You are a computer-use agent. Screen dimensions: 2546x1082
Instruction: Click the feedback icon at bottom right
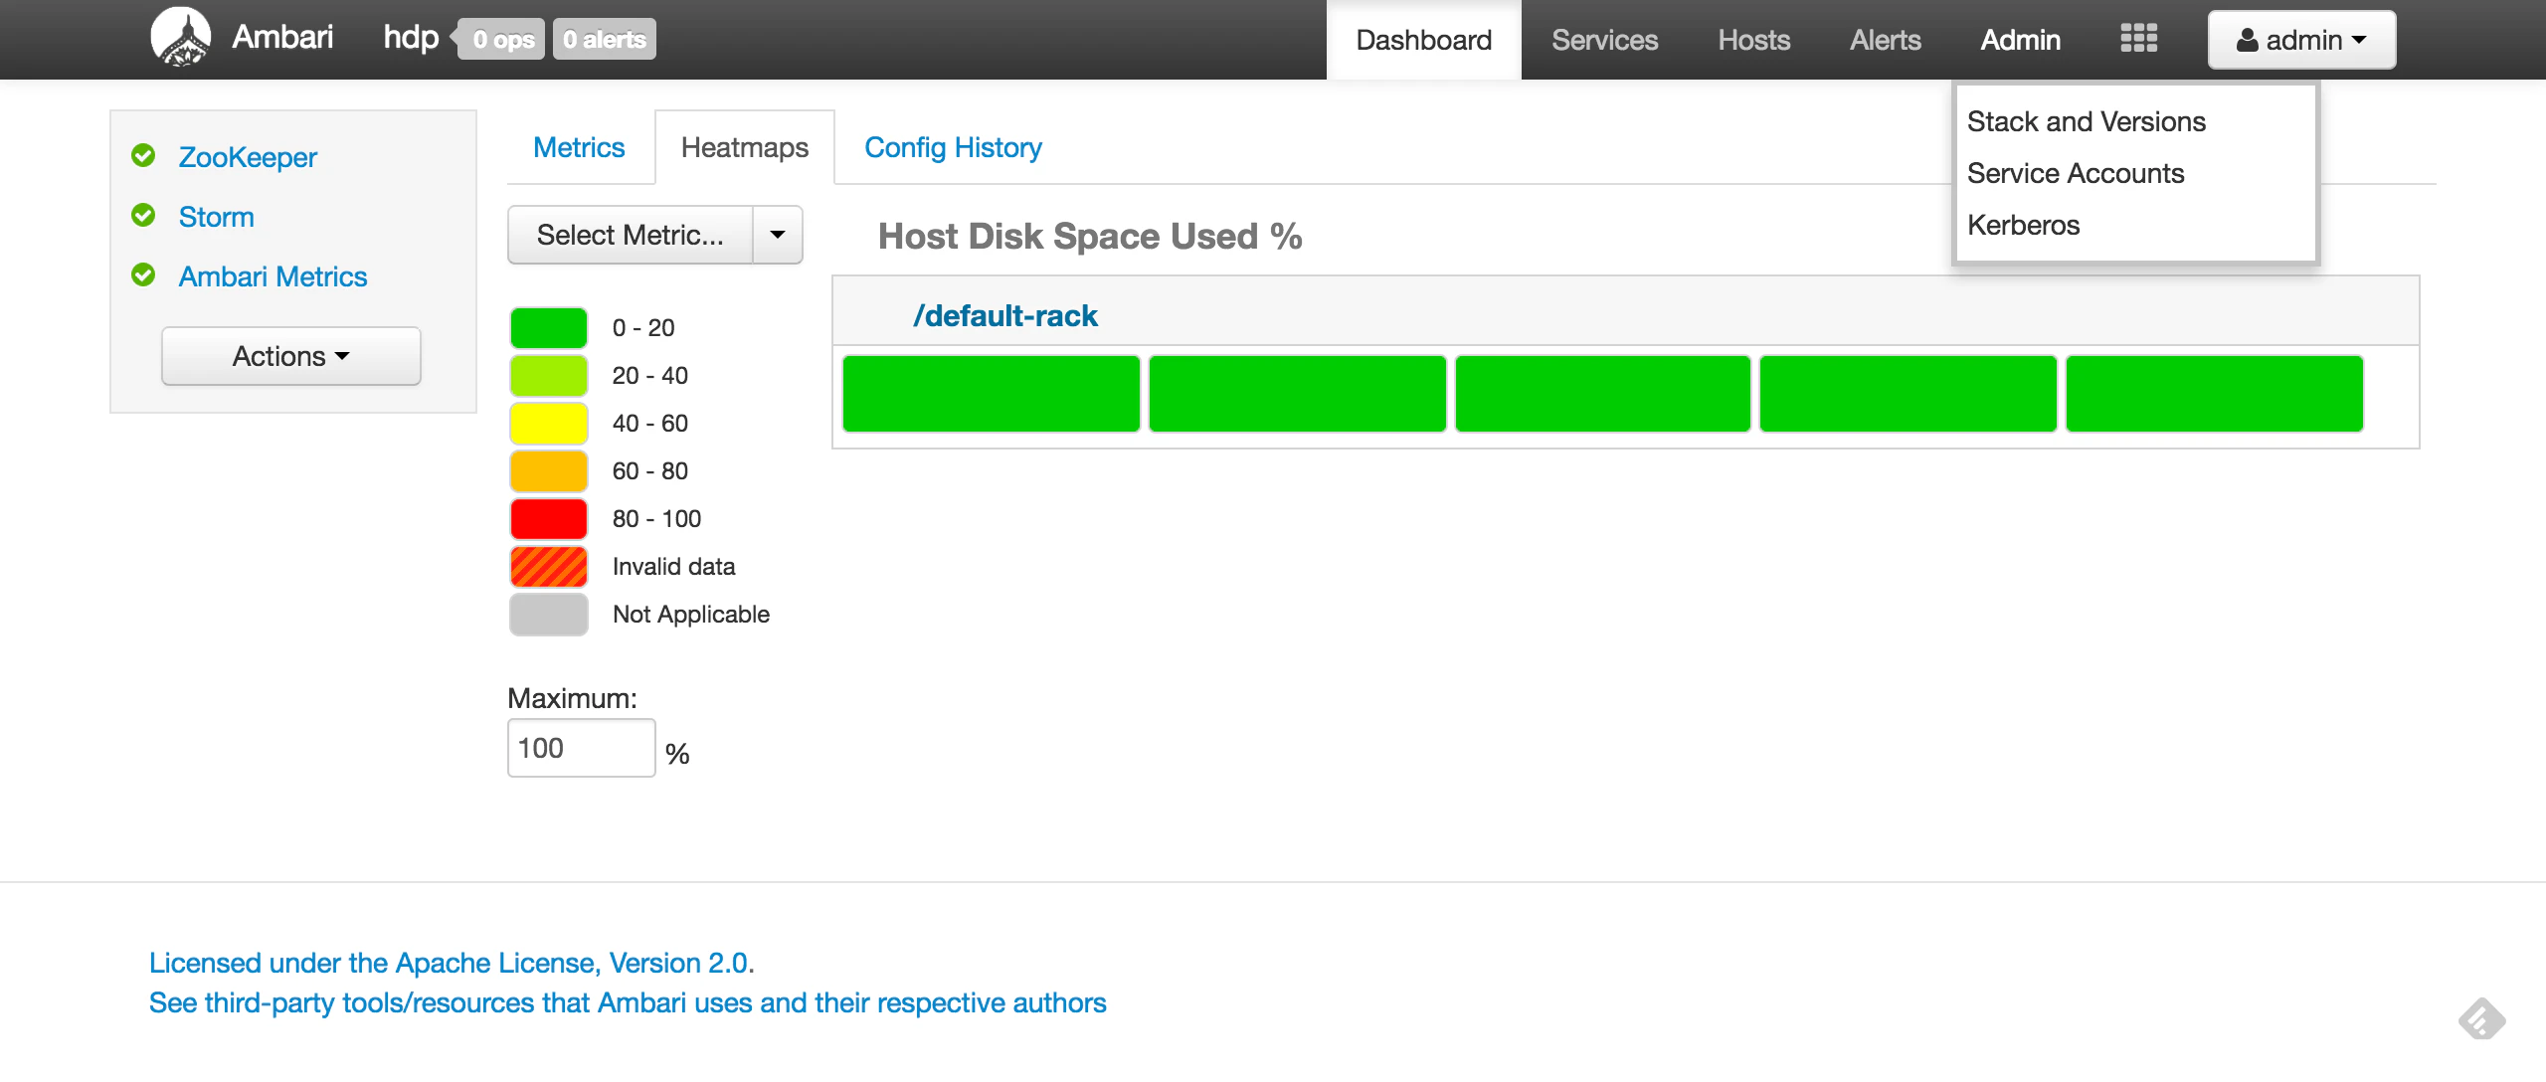pos(2481,1019)
